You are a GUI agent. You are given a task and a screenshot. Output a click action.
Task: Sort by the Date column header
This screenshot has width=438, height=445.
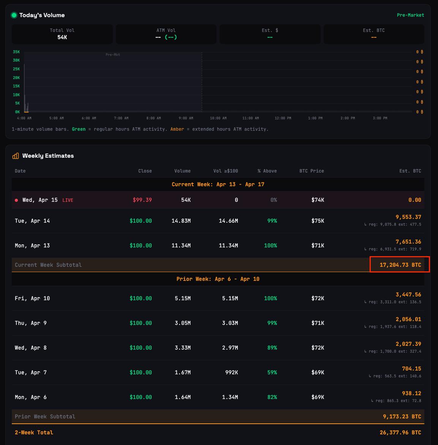[20, 171]
